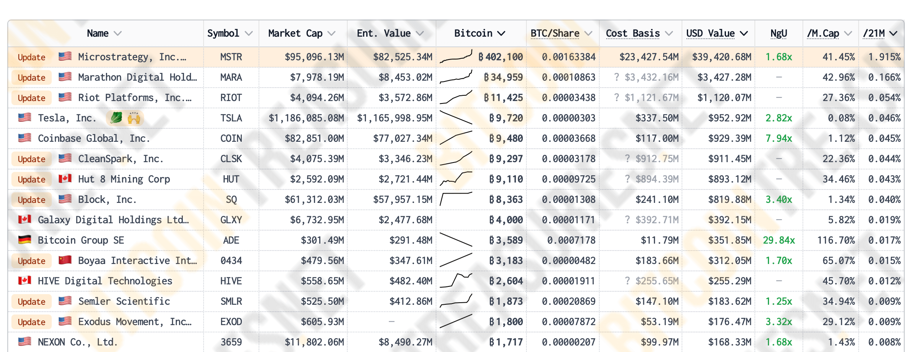Click the 29.84x NgU value
This screenshot has height=352, width=912.
coord(778,240)
